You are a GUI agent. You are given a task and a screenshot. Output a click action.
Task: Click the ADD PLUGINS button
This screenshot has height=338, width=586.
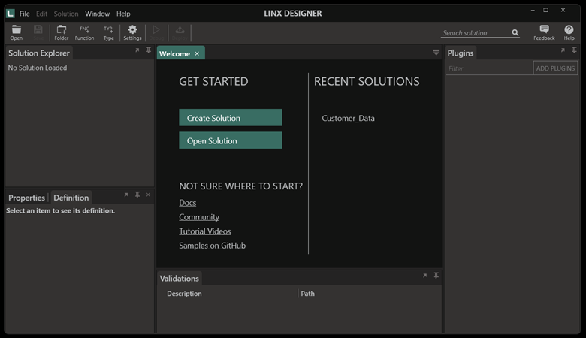pyautogui.click(x=555, y=68)
